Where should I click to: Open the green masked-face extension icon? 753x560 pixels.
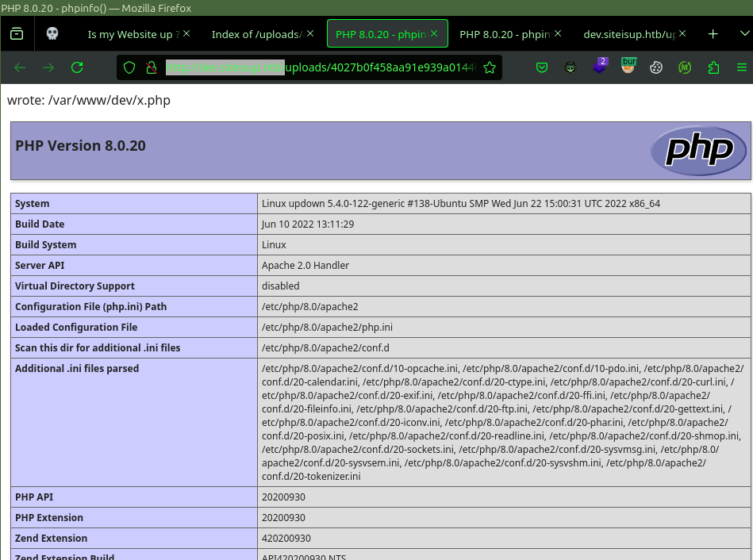[571, 67]
